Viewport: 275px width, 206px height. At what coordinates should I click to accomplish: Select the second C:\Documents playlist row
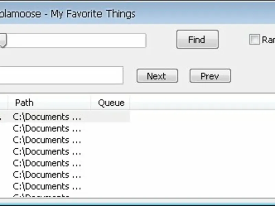coord(47,128)
